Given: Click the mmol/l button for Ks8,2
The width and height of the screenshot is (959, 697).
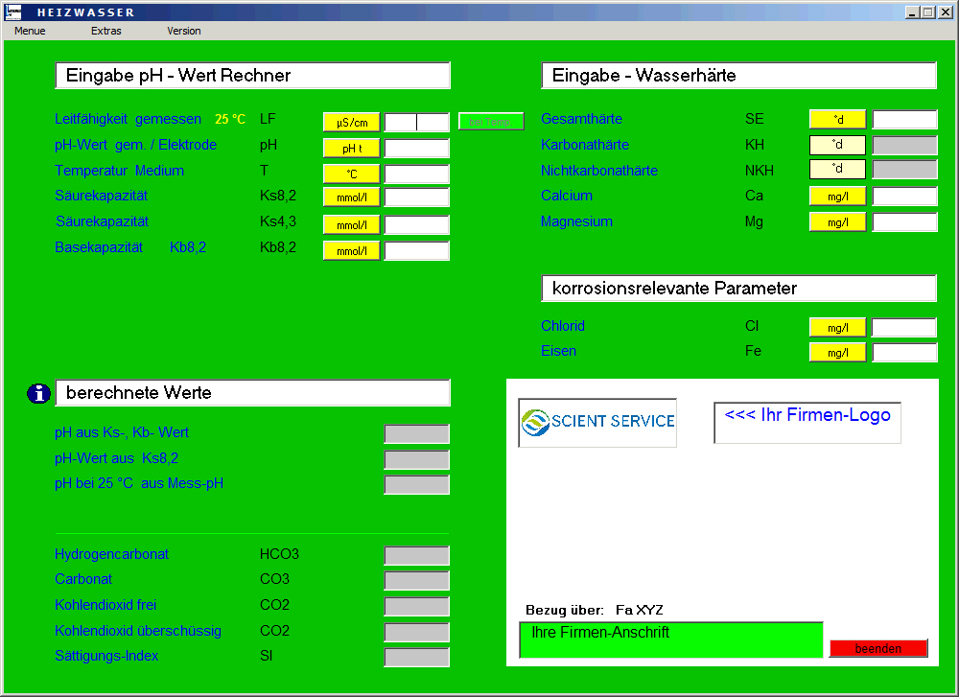Looking at the screenshot, I should coord(352,198).
